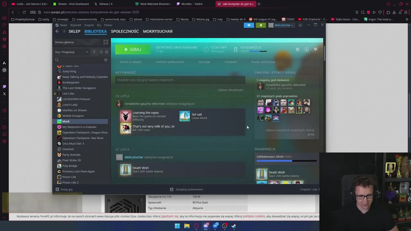
Task: Select Poly Bridge in game list
Action: tap(70, 166)
